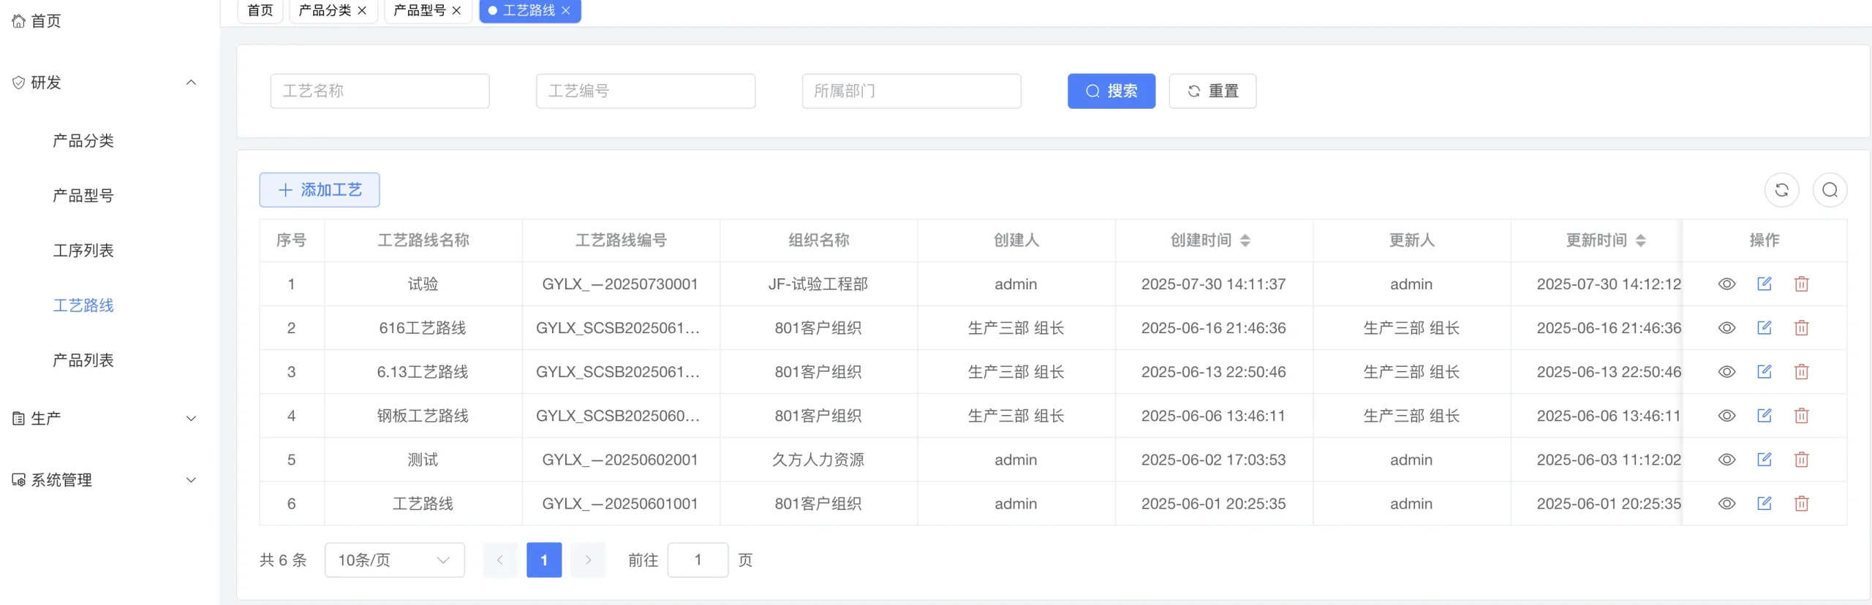Switch to the 产品型号 tab
Screen dimensions: 1872x605
click(x=419, y=11)
